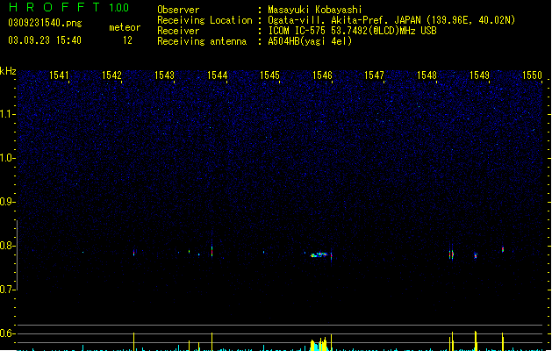Click the 1.1 frequency axis label
Viewport: 552px width, 351px height.
[7, 114]
